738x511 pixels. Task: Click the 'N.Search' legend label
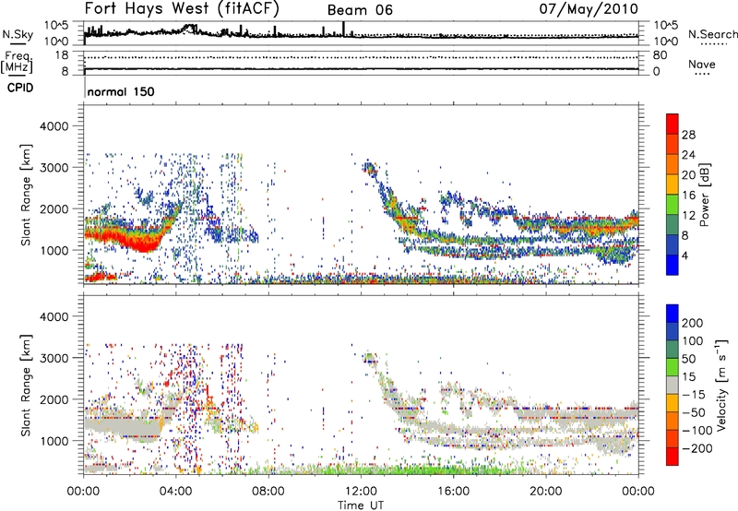point(712,34)
